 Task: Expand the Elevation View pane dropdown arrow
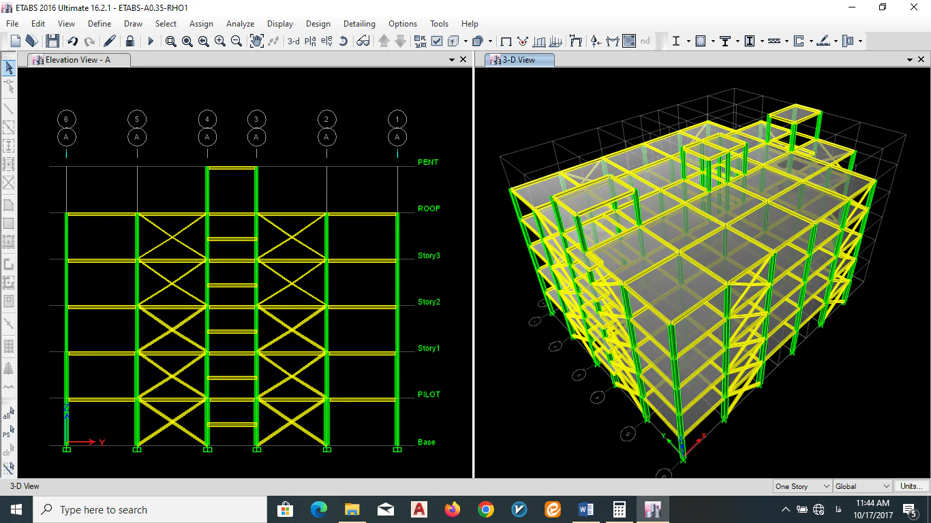pyautogui.click(x=451, y=60)
